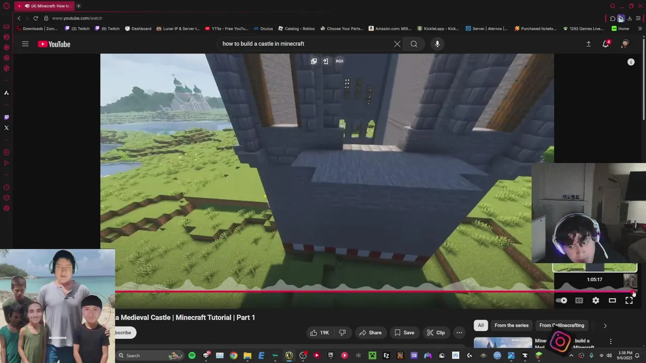Viewport: 646px width, 363px height.
Task: Reload the page
Action: (35, 18)
